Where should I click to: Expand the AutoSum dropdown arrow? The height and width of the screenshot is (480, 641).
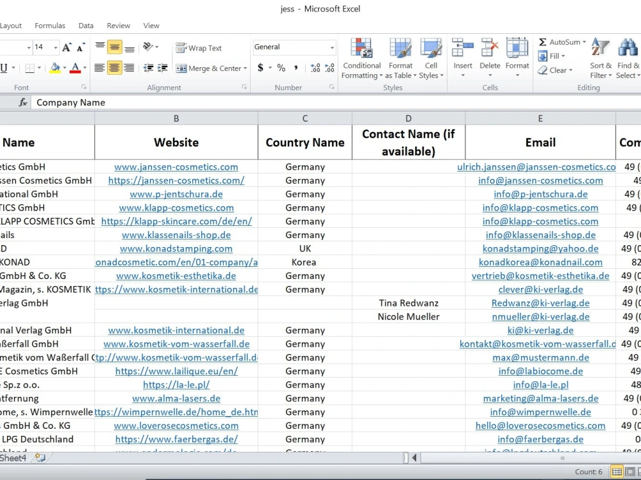point(584,42)
